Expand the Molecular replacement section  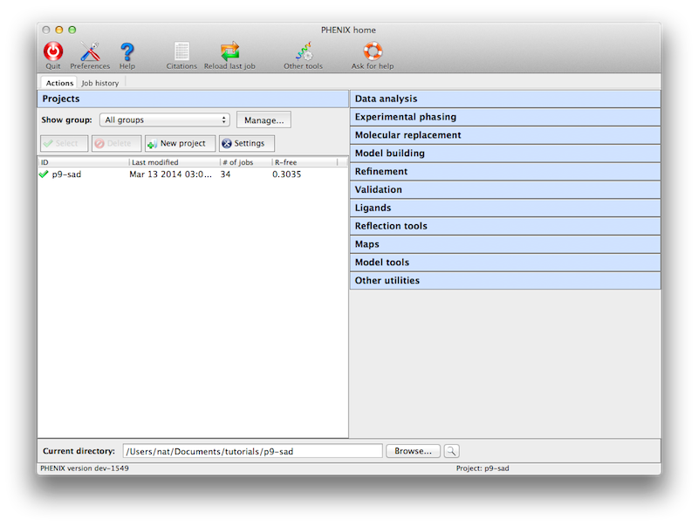(x=505, y=135)
